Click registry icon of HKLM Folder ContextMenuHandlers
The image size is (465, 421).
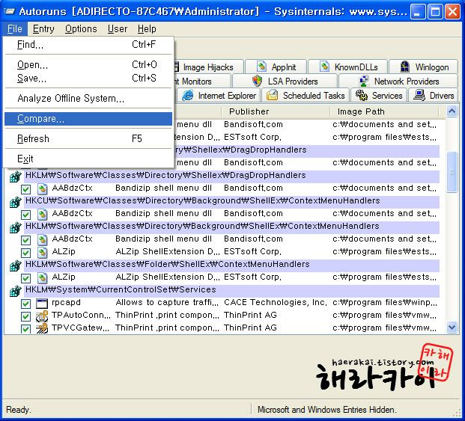(16, 265)
